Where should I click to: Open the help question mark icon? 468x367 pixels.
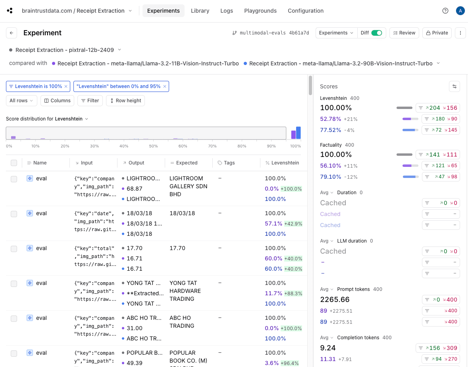[x=445, y=11]
